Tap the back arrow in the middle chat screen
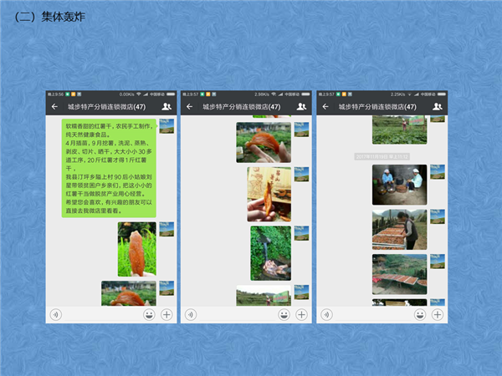502x376 pixels. pyautogui.click(x=190, y=107)
